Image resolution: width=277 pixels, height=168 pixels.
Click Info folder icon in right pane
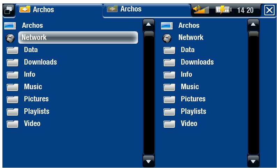169,75
